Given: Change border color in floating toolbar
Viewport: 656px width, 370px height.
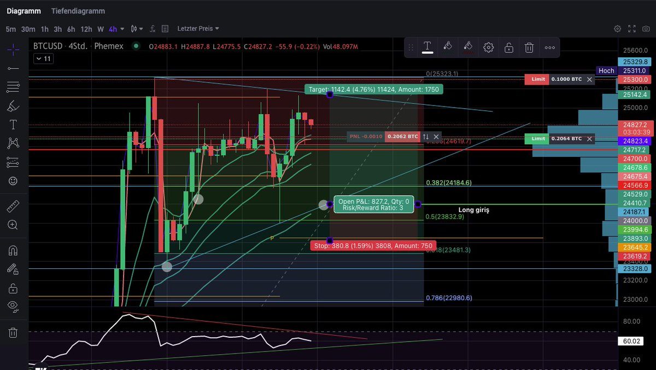Looking at the screenshot, I should (468, 48).
